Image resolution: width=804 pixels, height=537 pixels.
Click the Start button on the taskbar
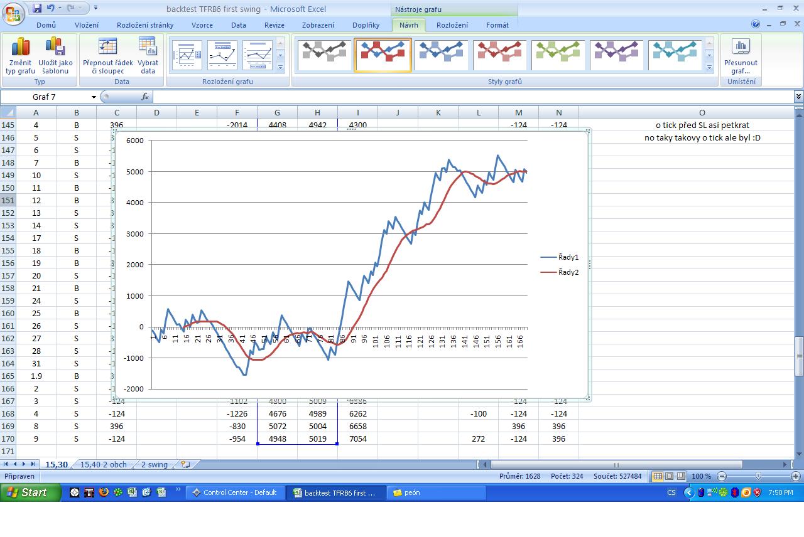point(30,492)
